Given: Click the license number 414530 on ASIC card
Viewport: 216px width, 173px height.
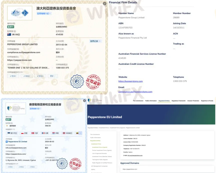Looking at the screenshot, I should pos(59,34).
